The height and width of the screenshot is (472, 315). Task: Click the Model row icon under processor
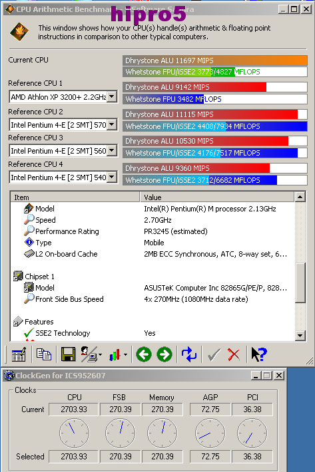click(x=29, y=208)
